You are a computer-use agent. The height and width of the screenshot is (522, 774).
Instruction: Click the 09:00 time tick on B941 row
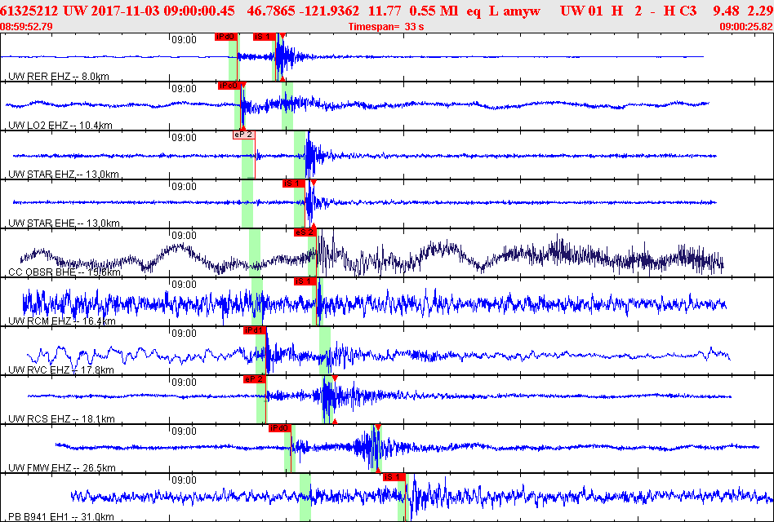click(184, 480)
